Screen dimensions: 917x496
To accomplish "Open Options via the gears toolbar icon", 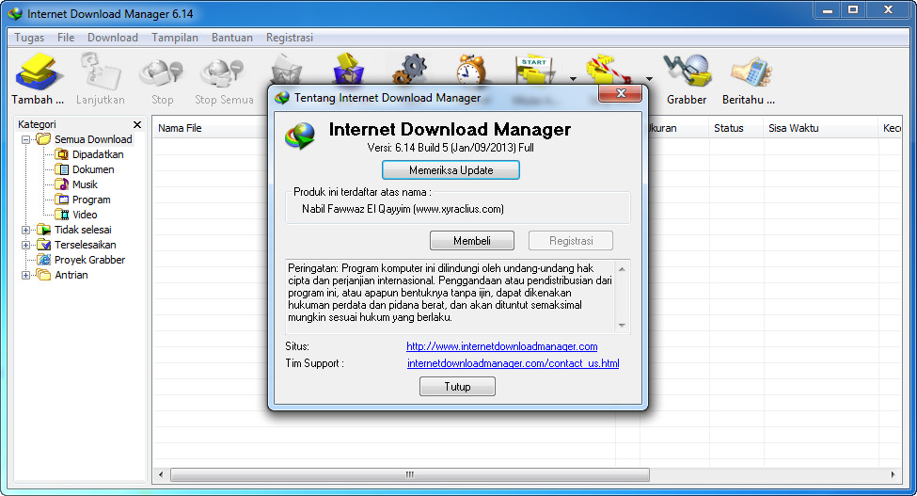I will [410, 69].
